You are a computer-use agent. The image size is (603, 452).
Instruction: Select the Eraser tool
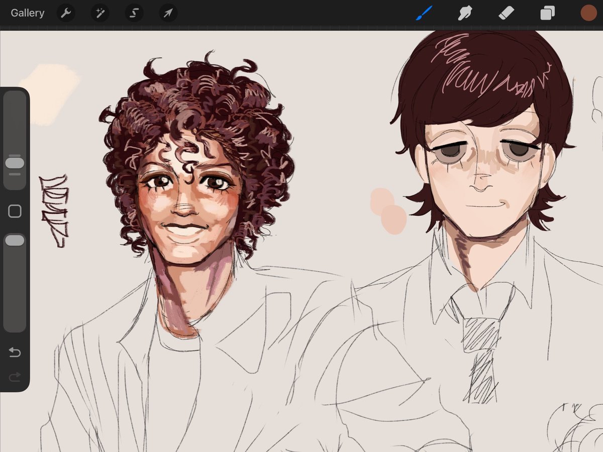[506, 13]
